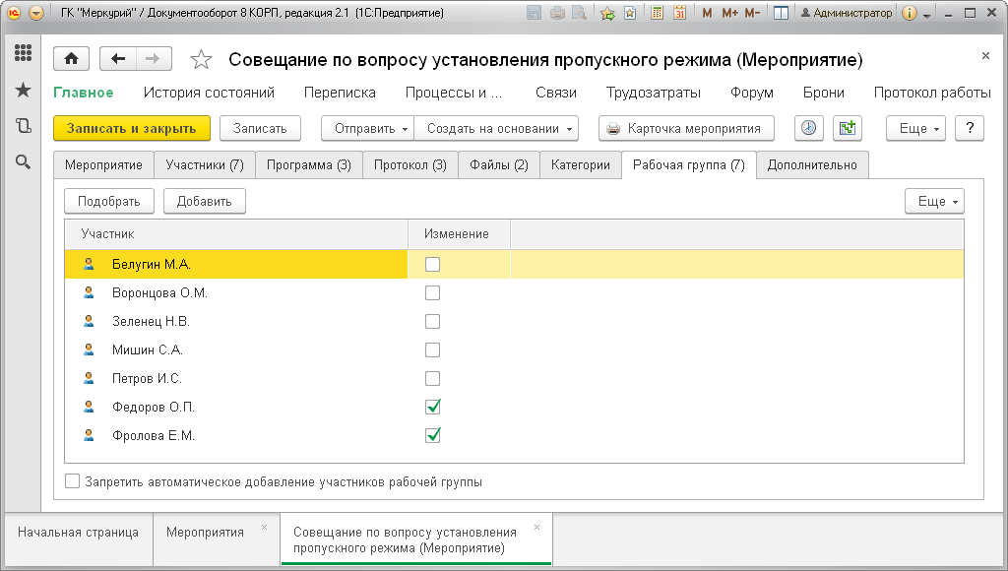Click the favorites list icon in title bar
The height and width of the screenshot is (571, 1008).
coord(630,12)
